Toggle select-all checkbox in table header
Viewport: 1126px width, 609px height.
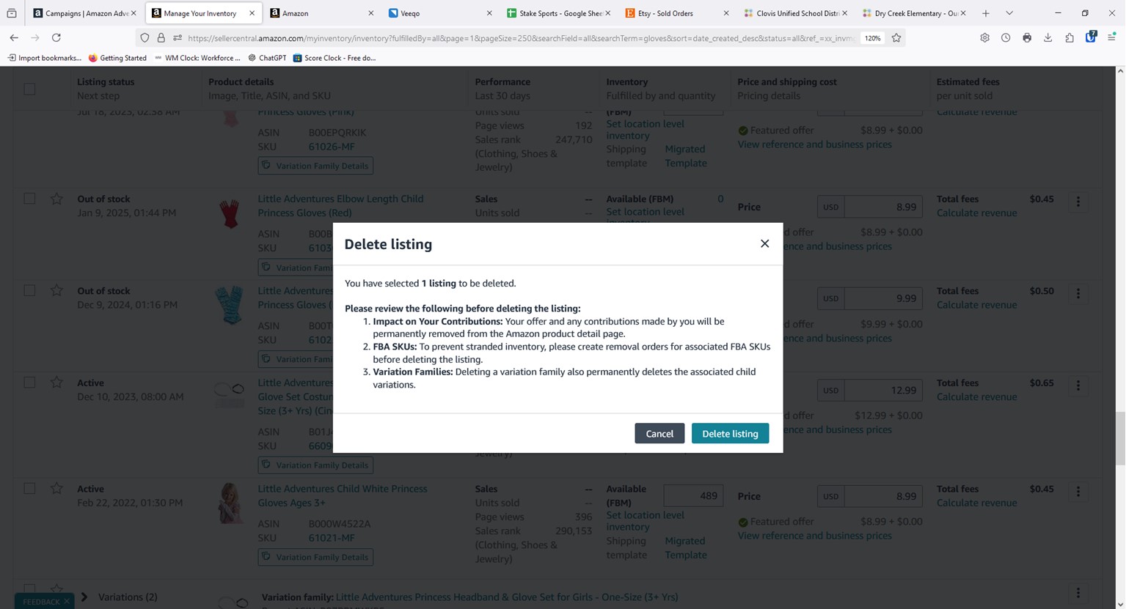(x=29, y=89)
